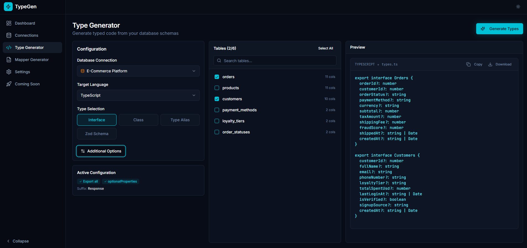Open Settings in the sidebar
Viewport: 527px width, 248px height.
point(32,72)
